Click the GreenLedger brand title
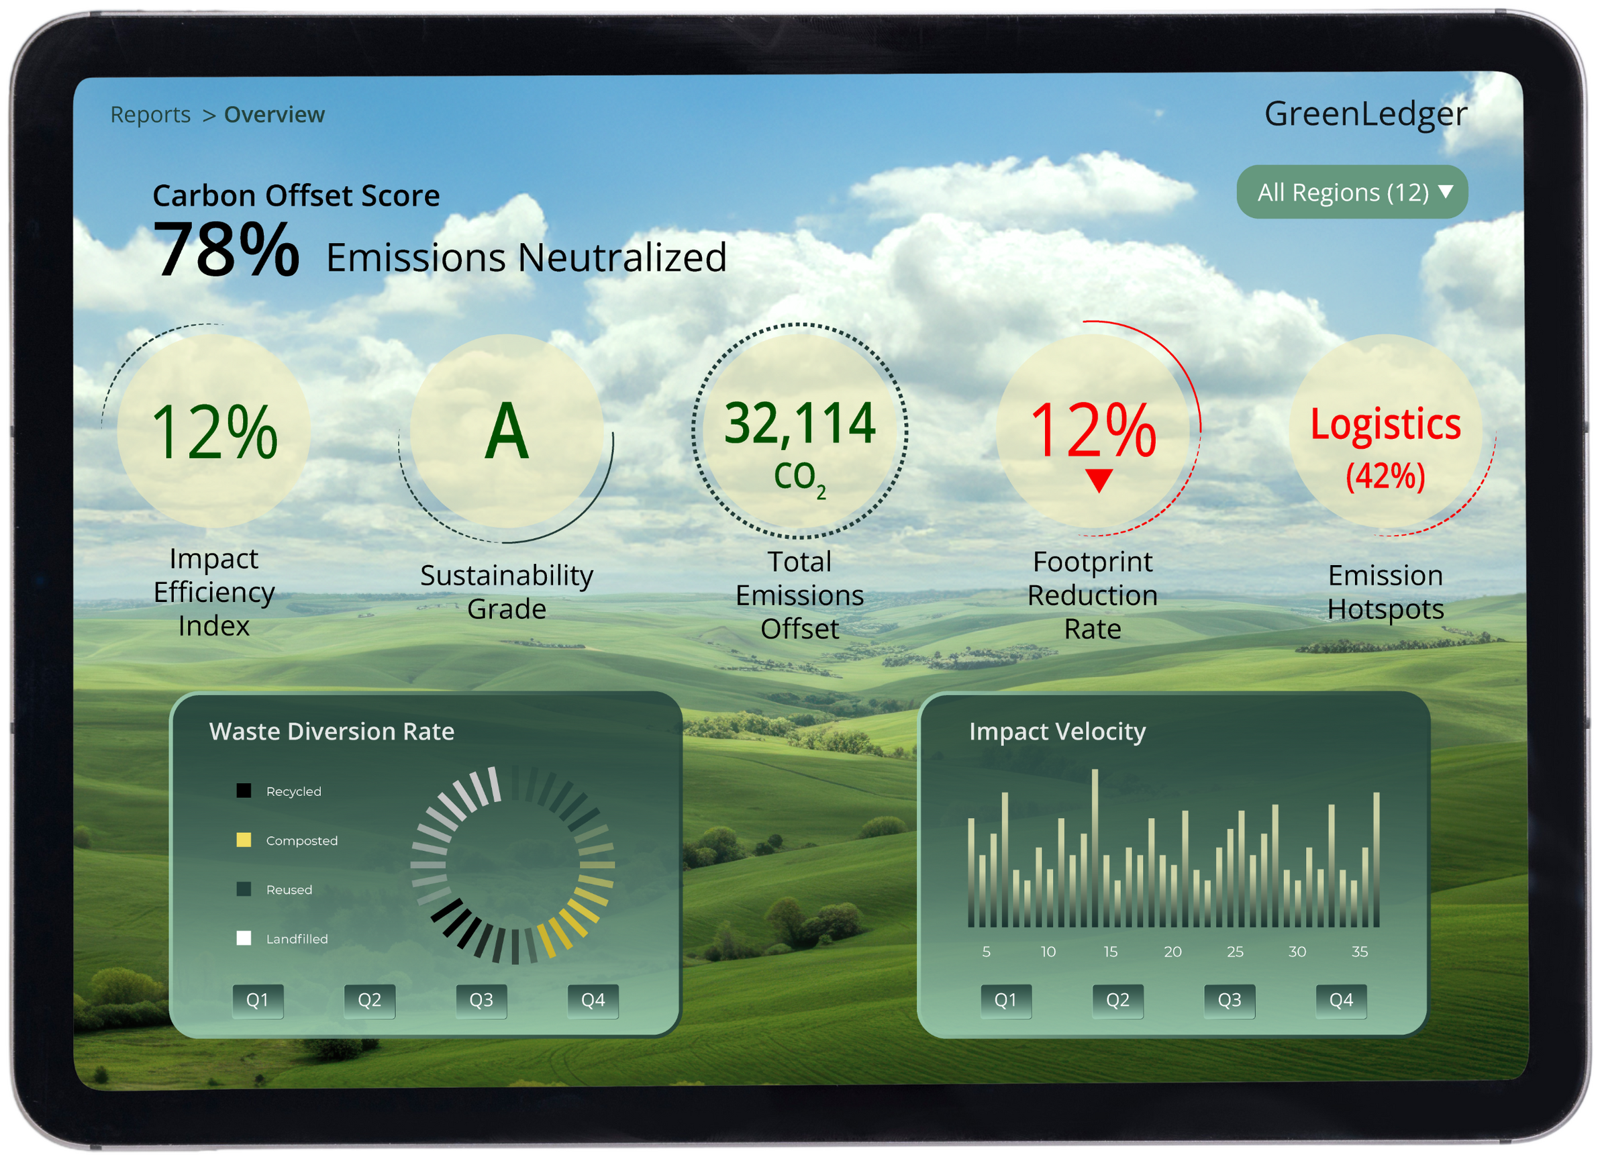The height and width of the screenshot is (1159, 1600). [x=1365, y=113]
